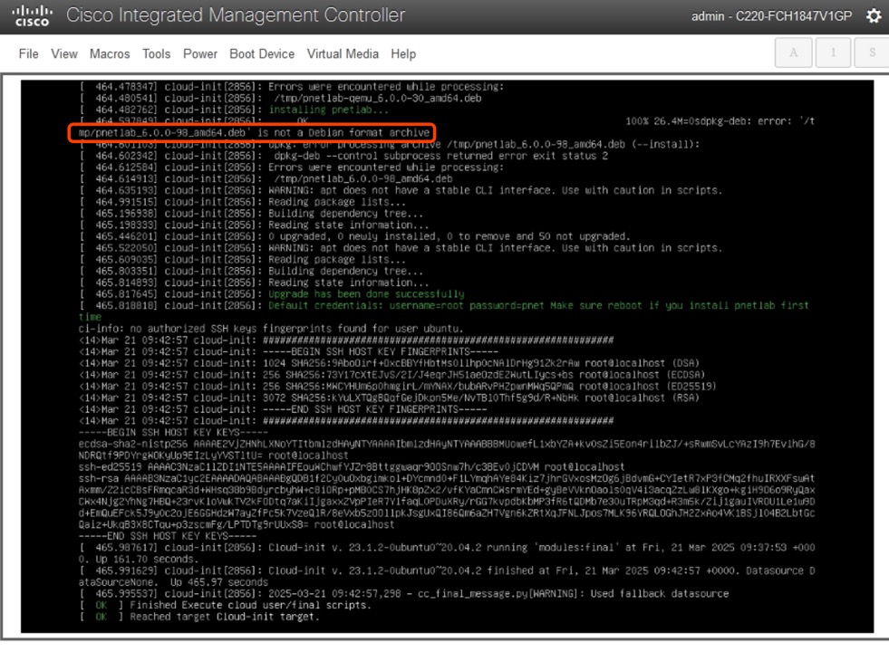The image size is (889, 652).
Task: Open the View menu
Action: click(64, 54)
